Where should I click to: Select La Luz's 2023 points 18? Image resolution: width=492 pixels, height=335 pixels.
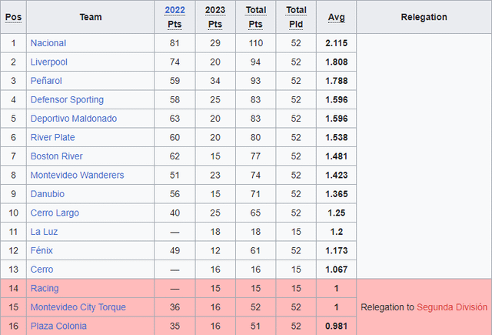pos(215,232)
